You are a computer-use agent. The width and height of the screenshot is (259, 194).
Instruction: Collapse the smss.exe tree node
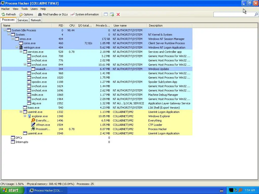(x=13, y=39)
